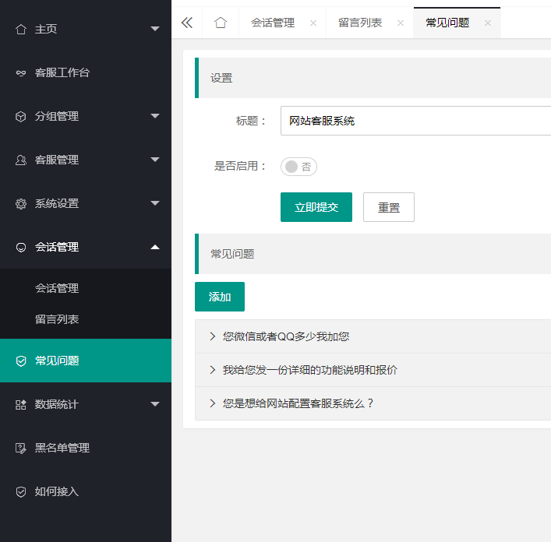551x542 pixels.
Task: Close the 常见问题 tab
Action: 488,23
